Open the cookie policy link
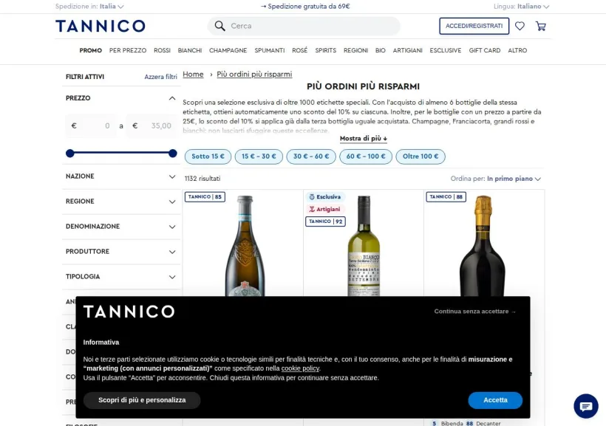The width and height of the screenshot is (606, 426). pos(300,368)
